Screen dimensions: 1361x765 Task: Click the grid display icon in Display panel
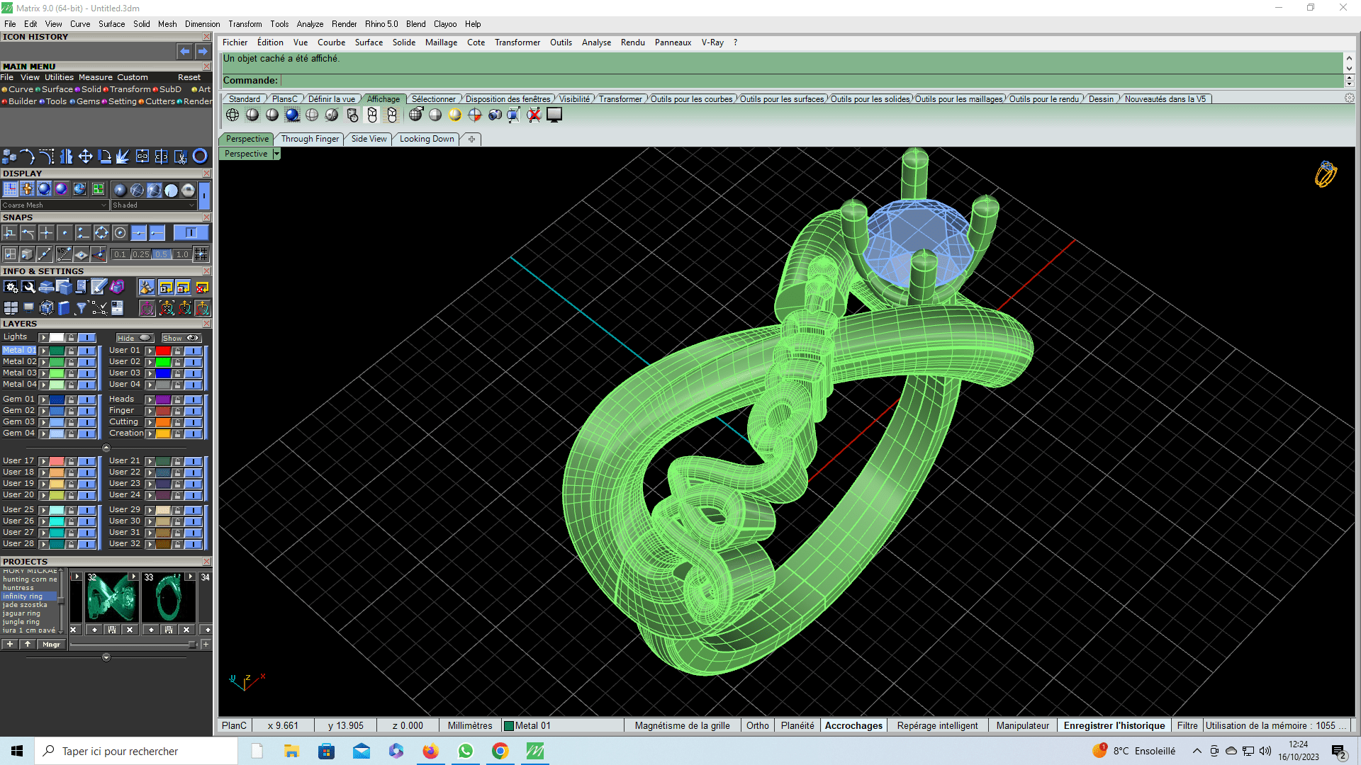[x=10, y=189]
